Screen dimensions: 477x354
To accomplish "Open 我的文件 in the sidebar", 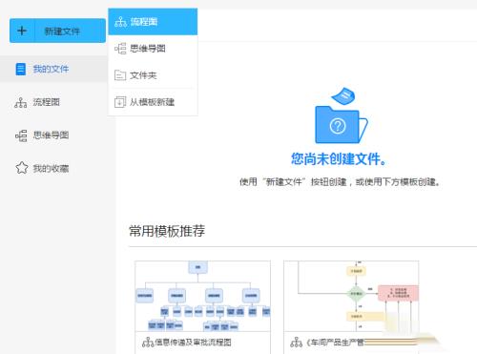I will (53, 69).
